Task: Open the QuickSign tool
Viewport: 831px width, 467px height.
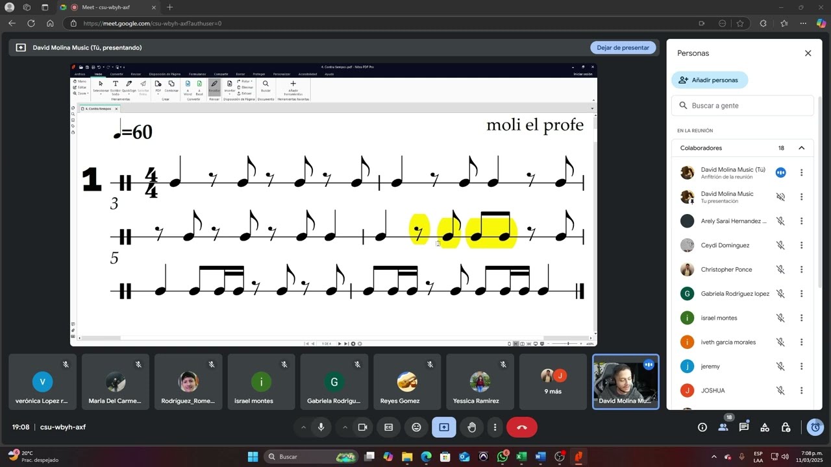Action: tap(129, 86)
